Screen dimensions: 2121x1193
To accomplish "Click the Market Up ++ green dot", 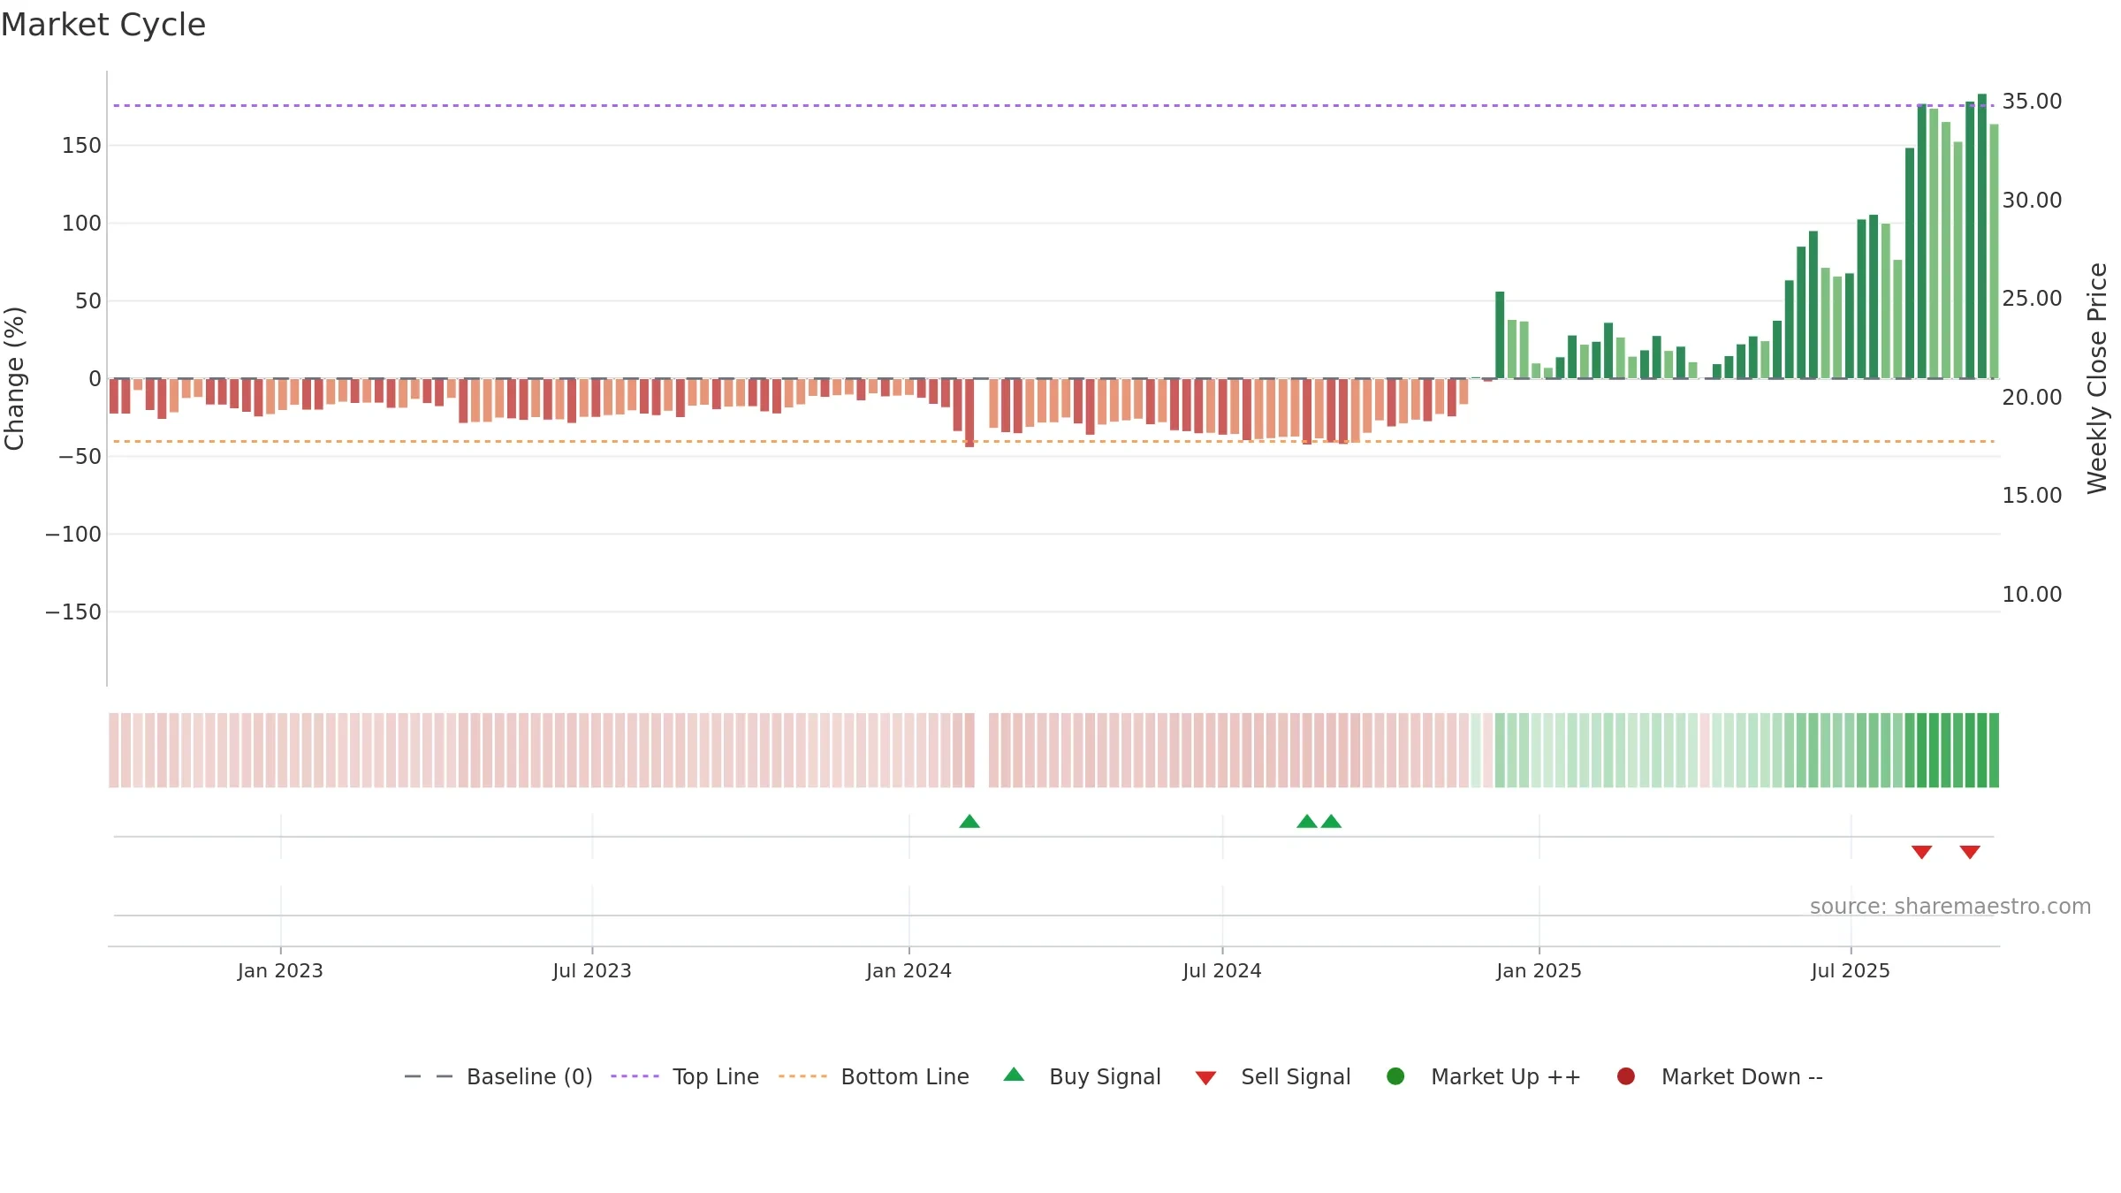I will coord(1395,1076).
